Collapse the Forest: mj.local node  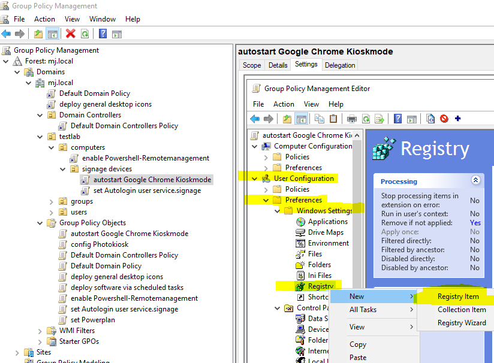click(x=5, y=61)
